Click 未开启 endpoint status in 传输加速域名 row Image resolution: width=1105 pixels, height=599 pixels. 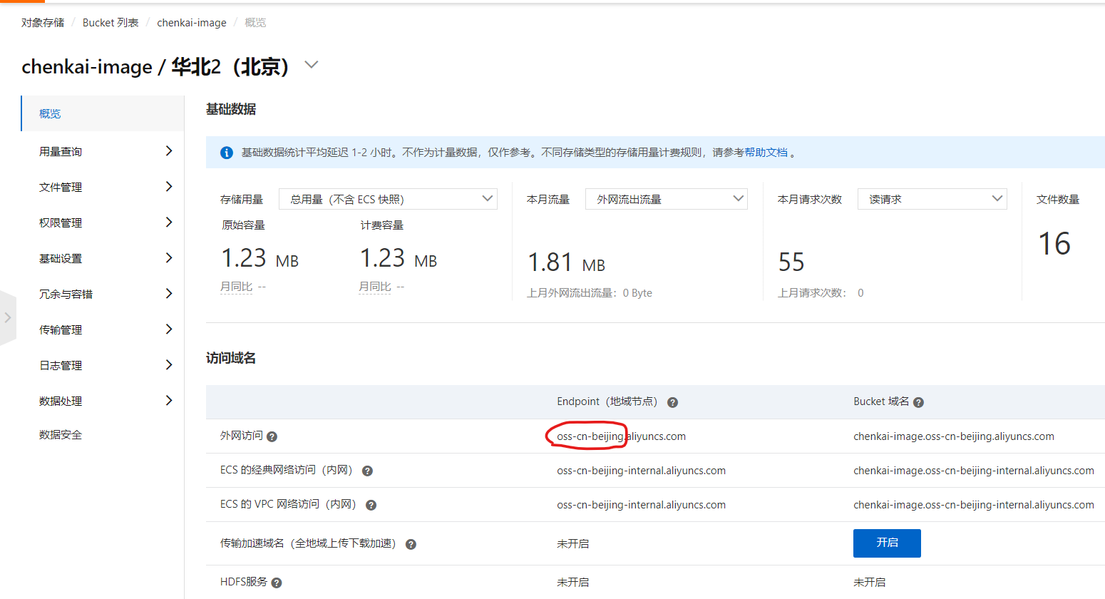coord(572,543)
